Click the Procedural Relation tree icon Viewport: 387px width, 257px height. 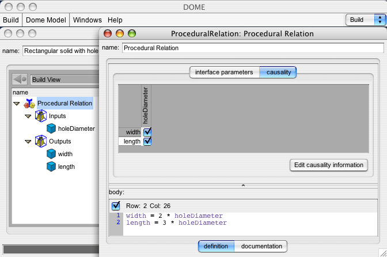coord(29,104)
